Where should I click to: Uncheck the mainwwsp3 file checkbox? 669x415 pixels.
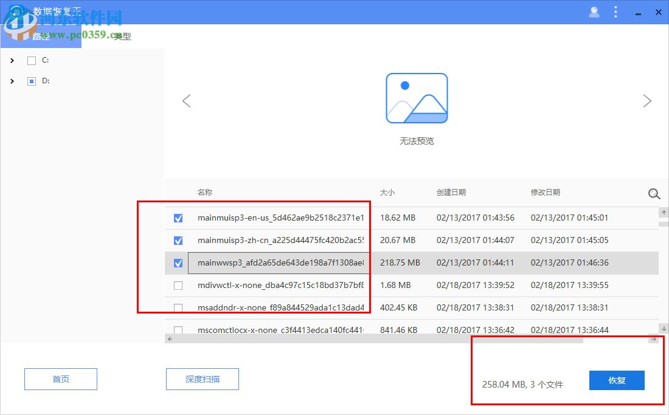(x=178, y=262)
